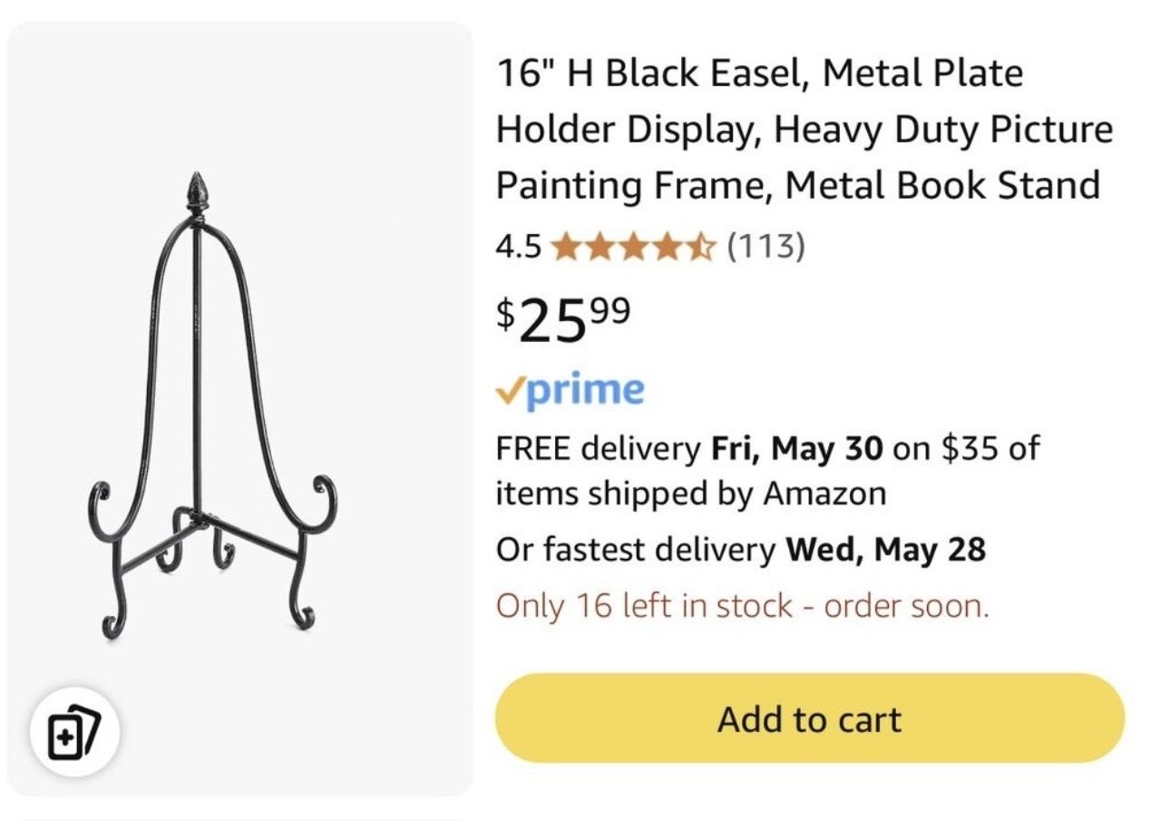The height and width of the screenshot is (821, 1170).
Task: Click the $25.99 price
Action: click(562, 319)
